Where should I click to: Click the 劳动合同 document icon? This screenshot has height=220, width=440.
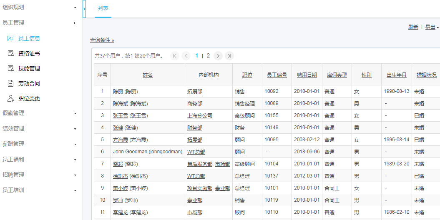(11, 83)
